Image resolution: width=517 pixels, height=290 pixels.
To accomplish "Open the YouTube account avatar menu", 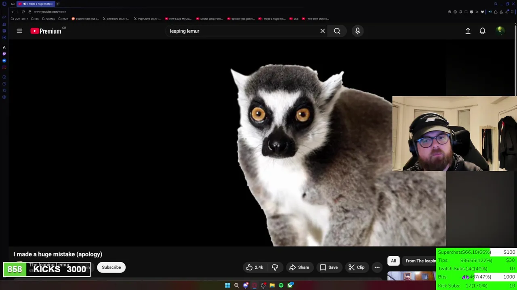I will (500, 31).
